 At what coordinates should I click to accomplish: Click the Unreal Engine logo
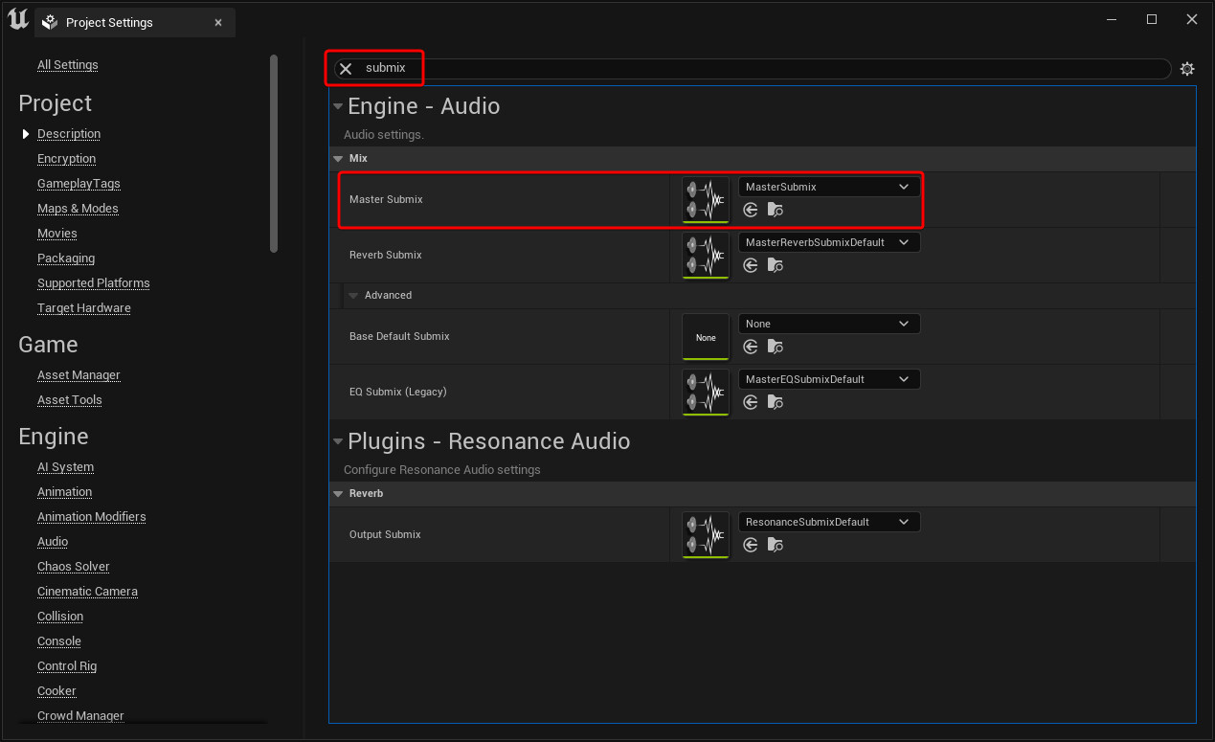tap(16, 18)
